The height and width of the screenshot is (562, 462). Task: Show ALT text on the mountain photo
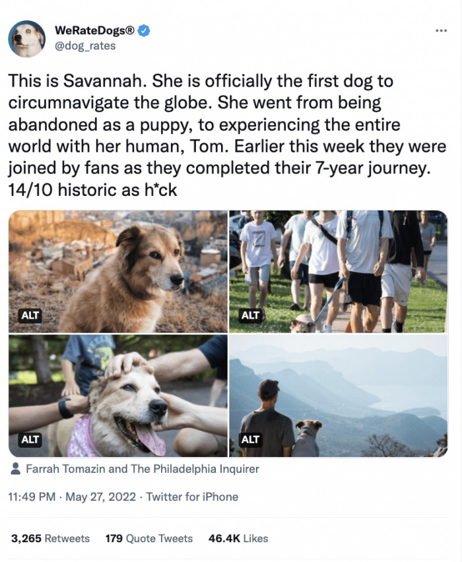point(250,439)
